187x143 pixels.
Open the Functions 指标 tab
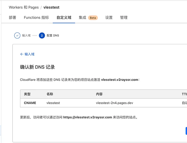click(36, 18)
